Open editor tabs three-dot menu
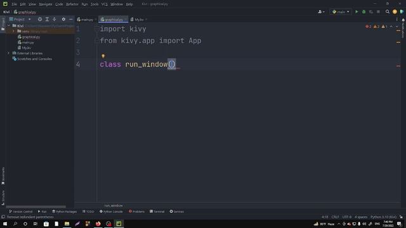Screen dimensions: 406x228 click(396, 20)
